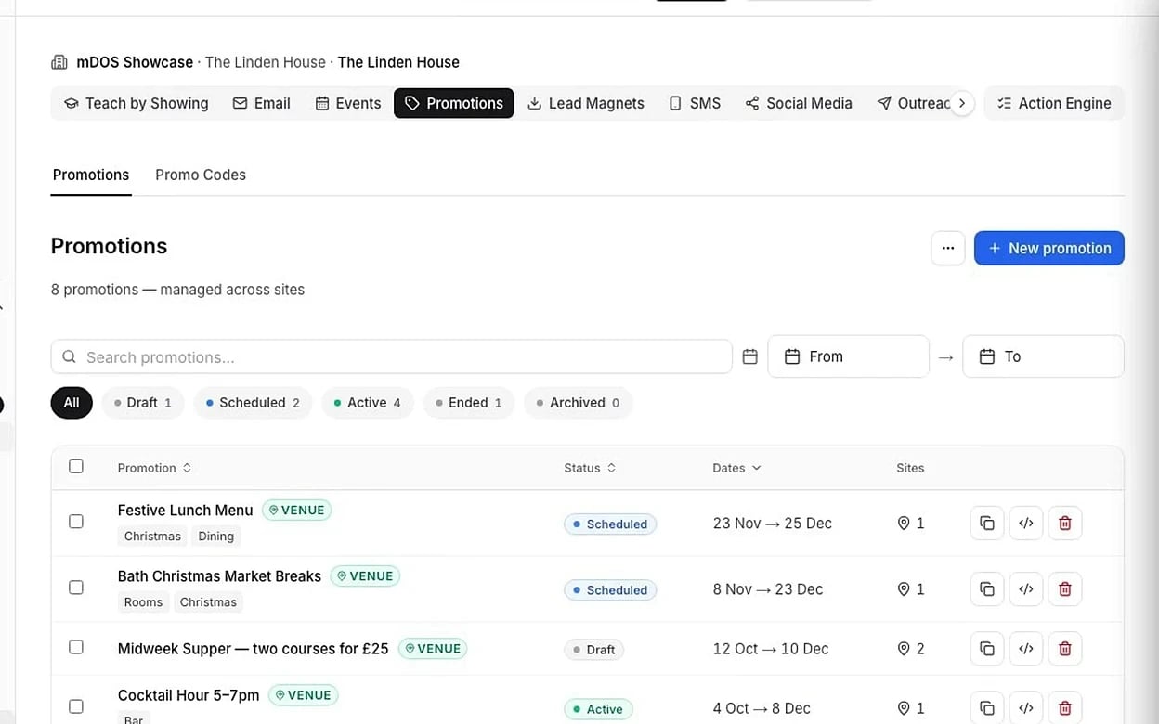Click VENUE badge on Cocktail Hour 5–7pm
The width and height of the screenshot is (1159, 724).
point(304,694)
